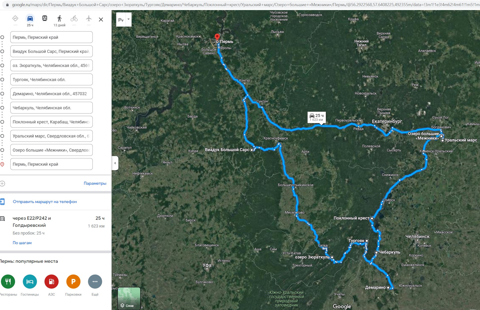Viewport: 480px width, 310px height.
Task: Find Парковки parking places
Action: (x=73, y=282)
